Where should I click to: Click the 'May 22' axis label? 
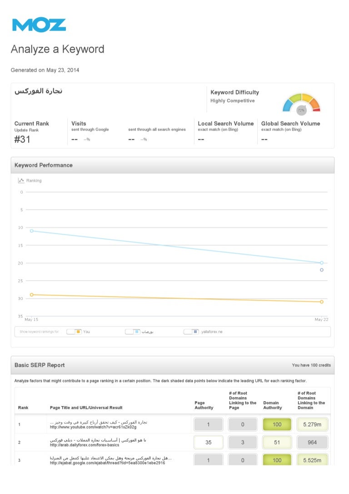point(321,319)
